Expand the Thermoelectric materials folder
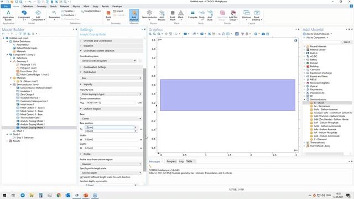 click(x=304, y=143)
